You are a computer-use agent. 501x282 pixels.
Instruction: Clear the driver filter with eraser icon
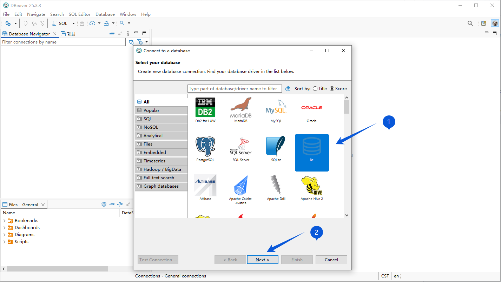click(x=288, y=88)
